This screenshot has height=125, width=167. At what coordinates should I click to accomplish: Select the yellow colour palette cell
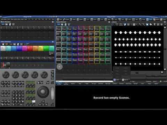tap(41, 48)
